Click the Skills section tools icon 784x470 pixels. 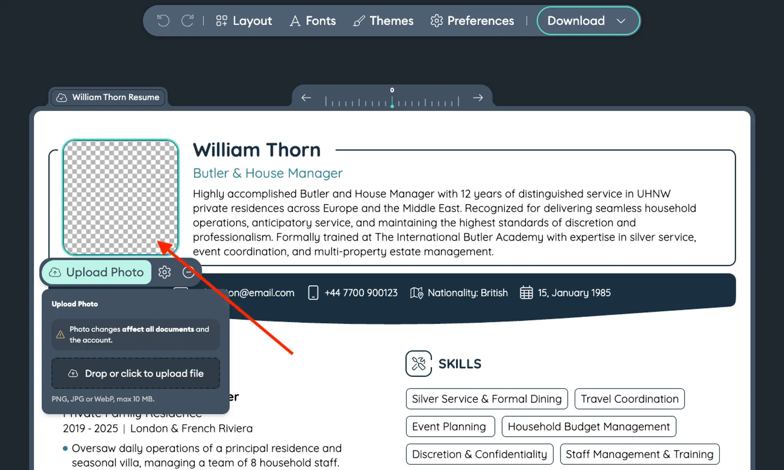click(418, 364)
